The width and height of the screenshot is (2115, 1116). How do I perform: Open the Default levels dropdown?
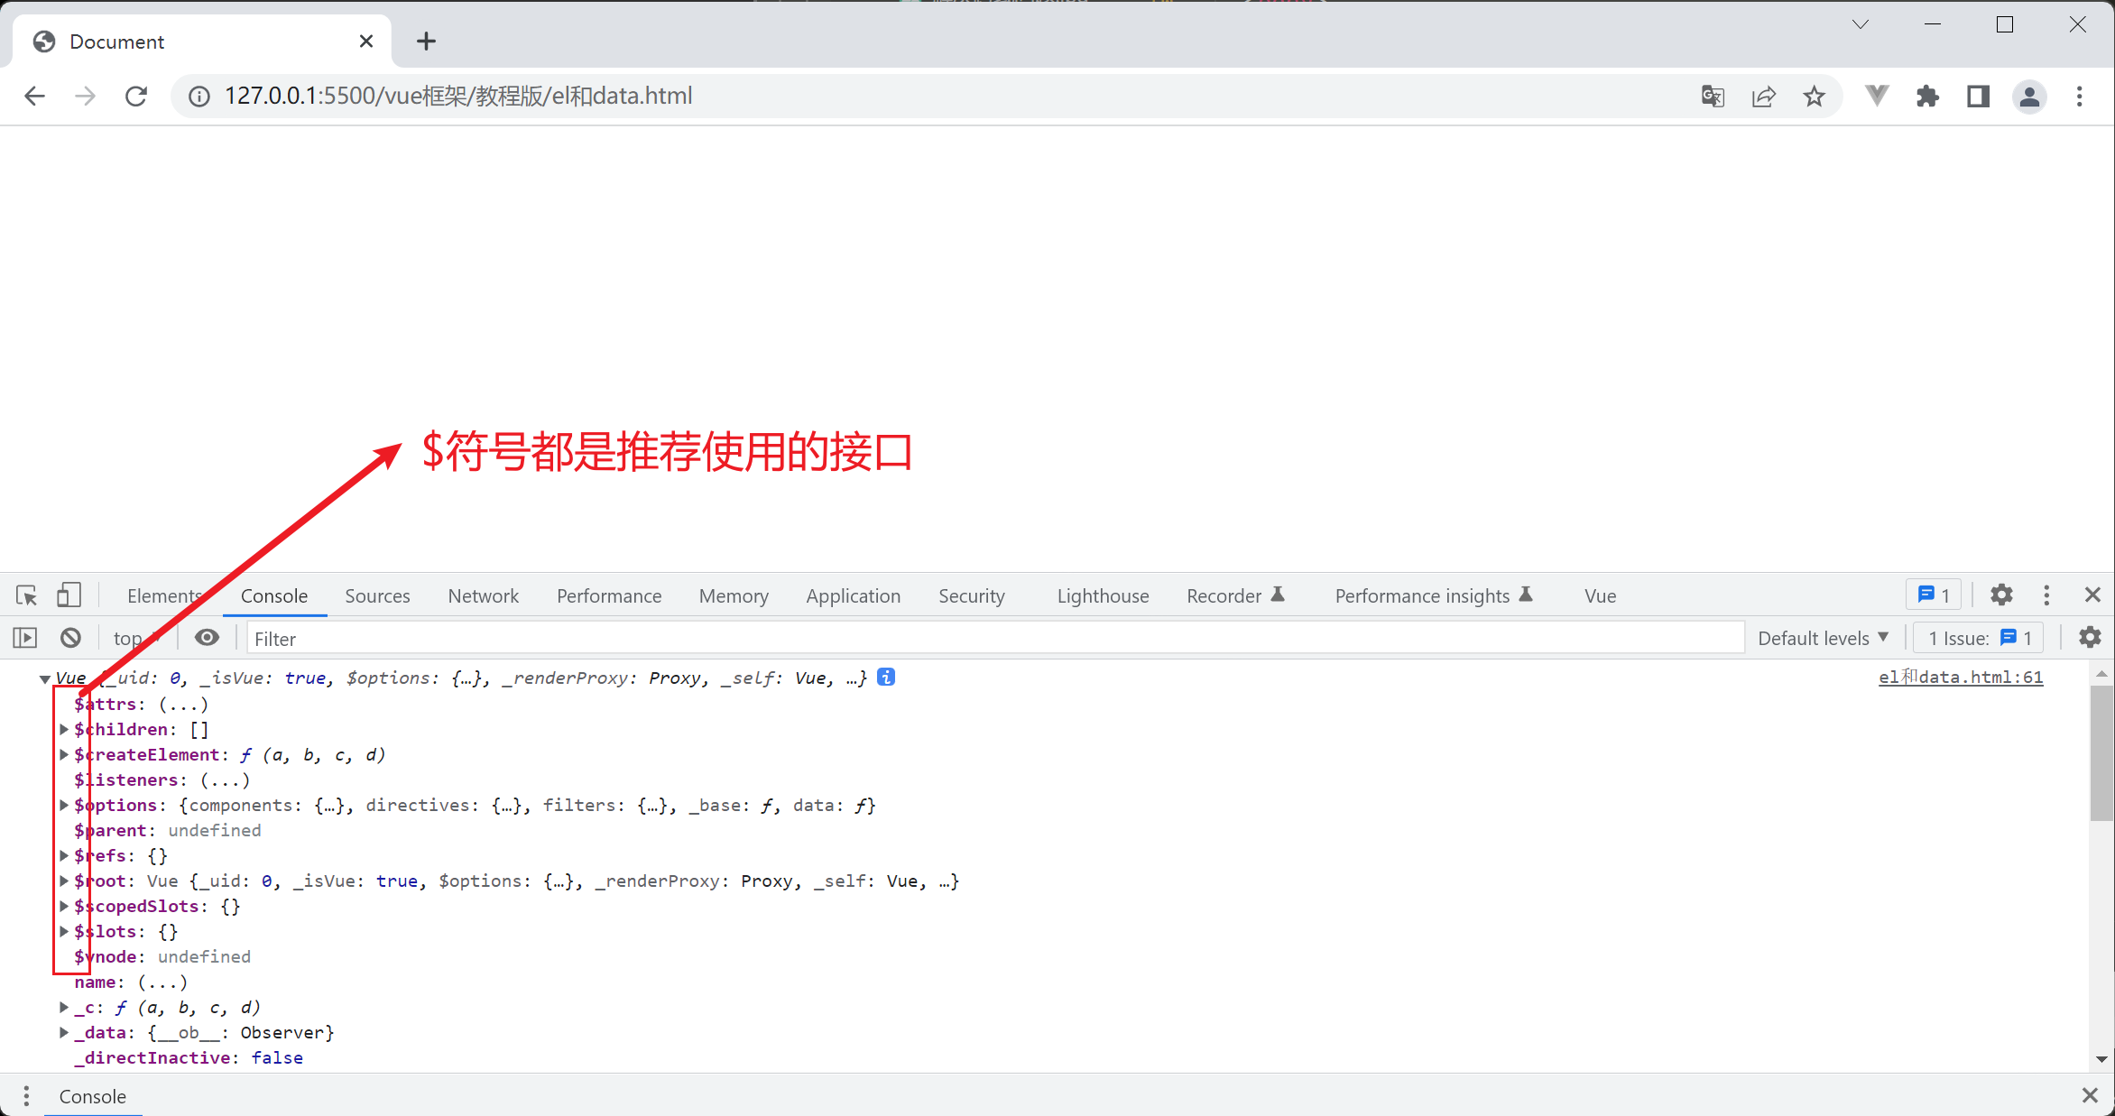pyautogui.click(x=1823, y=638)
